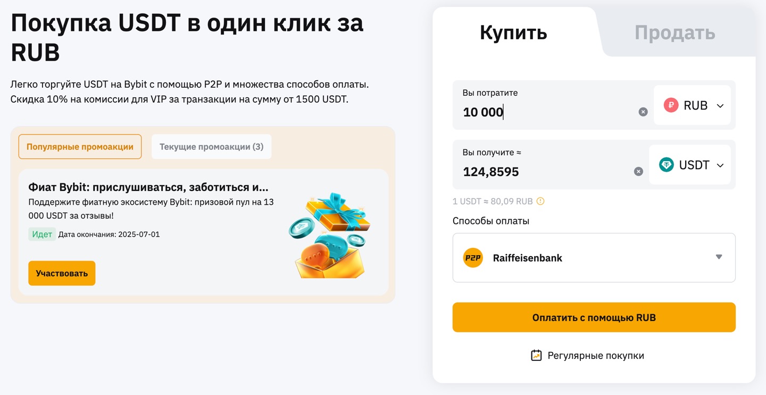Open the RUB currency dropdown
Viewport: 766px width, 395px height.
click(x=693, y=106)
